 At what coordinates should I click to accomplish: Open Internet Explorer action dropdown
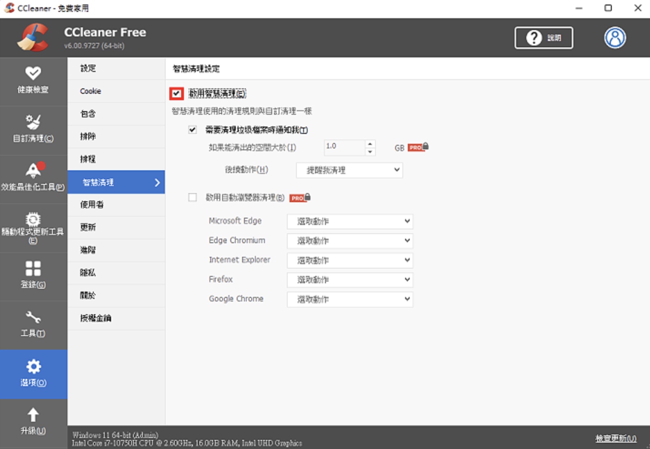[x=350, y=260]
